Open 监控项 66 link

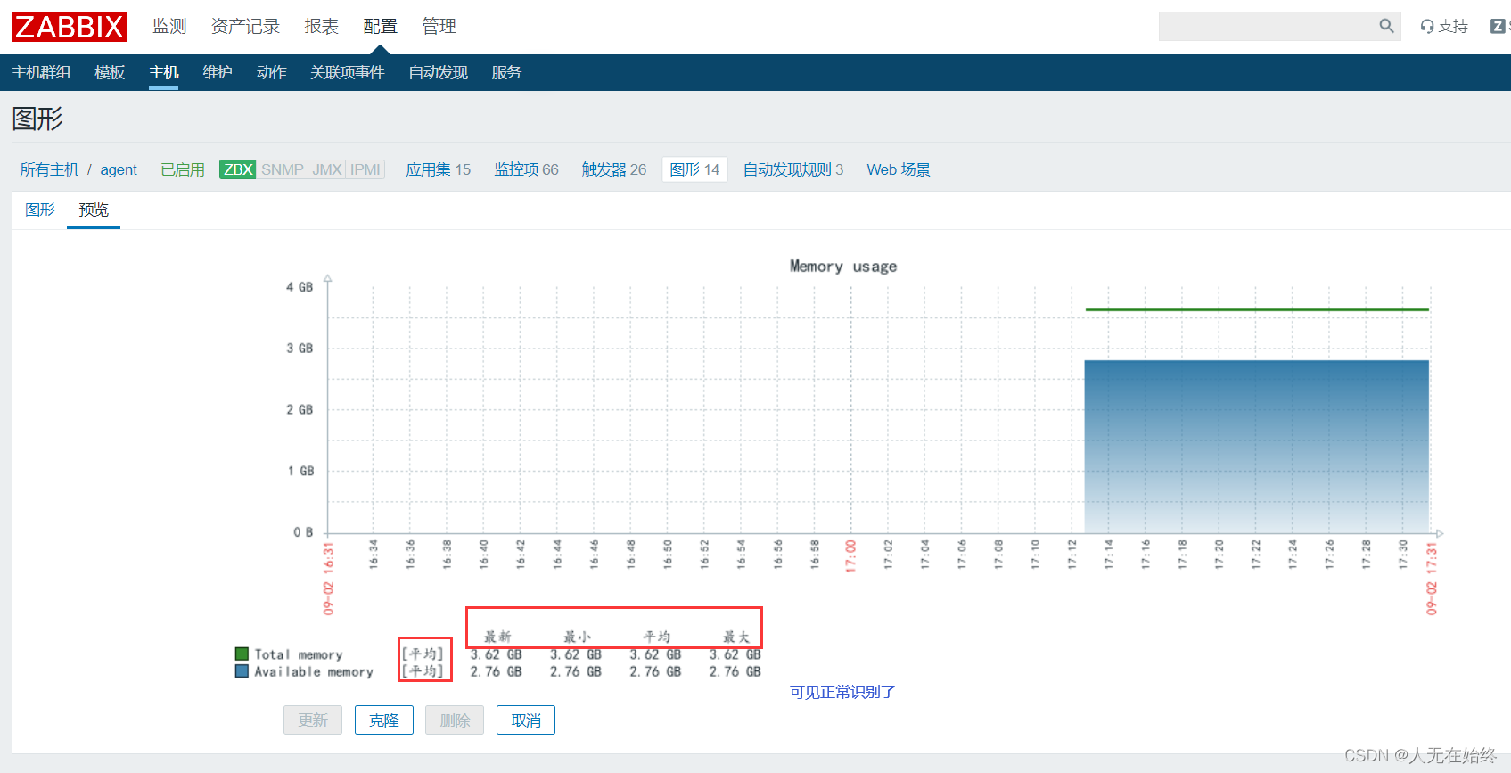[527, 169]
